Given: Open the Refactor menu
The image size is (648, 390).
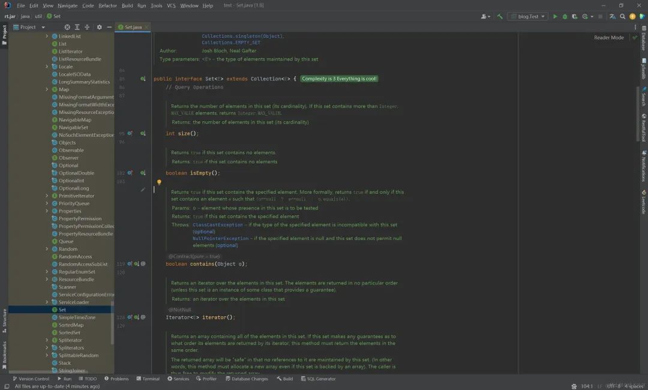Looking at the screenshot, I should (x=108, y=5).
